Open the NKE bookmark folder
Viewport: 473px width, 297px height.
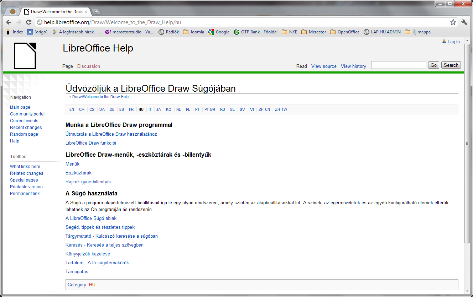(289, 32)
